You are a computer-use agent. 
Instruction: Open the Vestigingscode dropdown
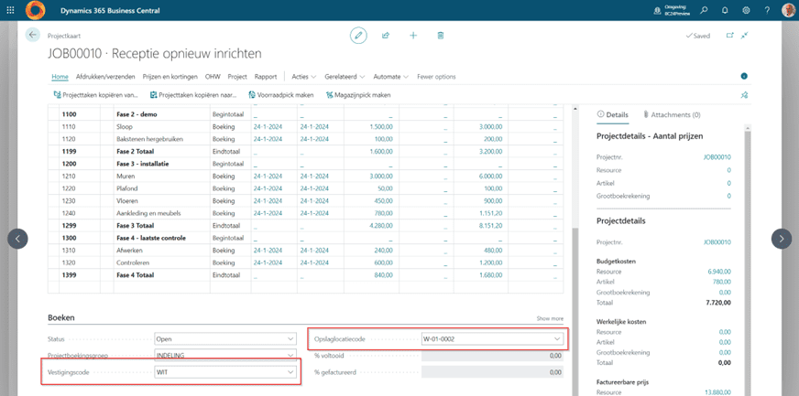[x=291, y=372]
